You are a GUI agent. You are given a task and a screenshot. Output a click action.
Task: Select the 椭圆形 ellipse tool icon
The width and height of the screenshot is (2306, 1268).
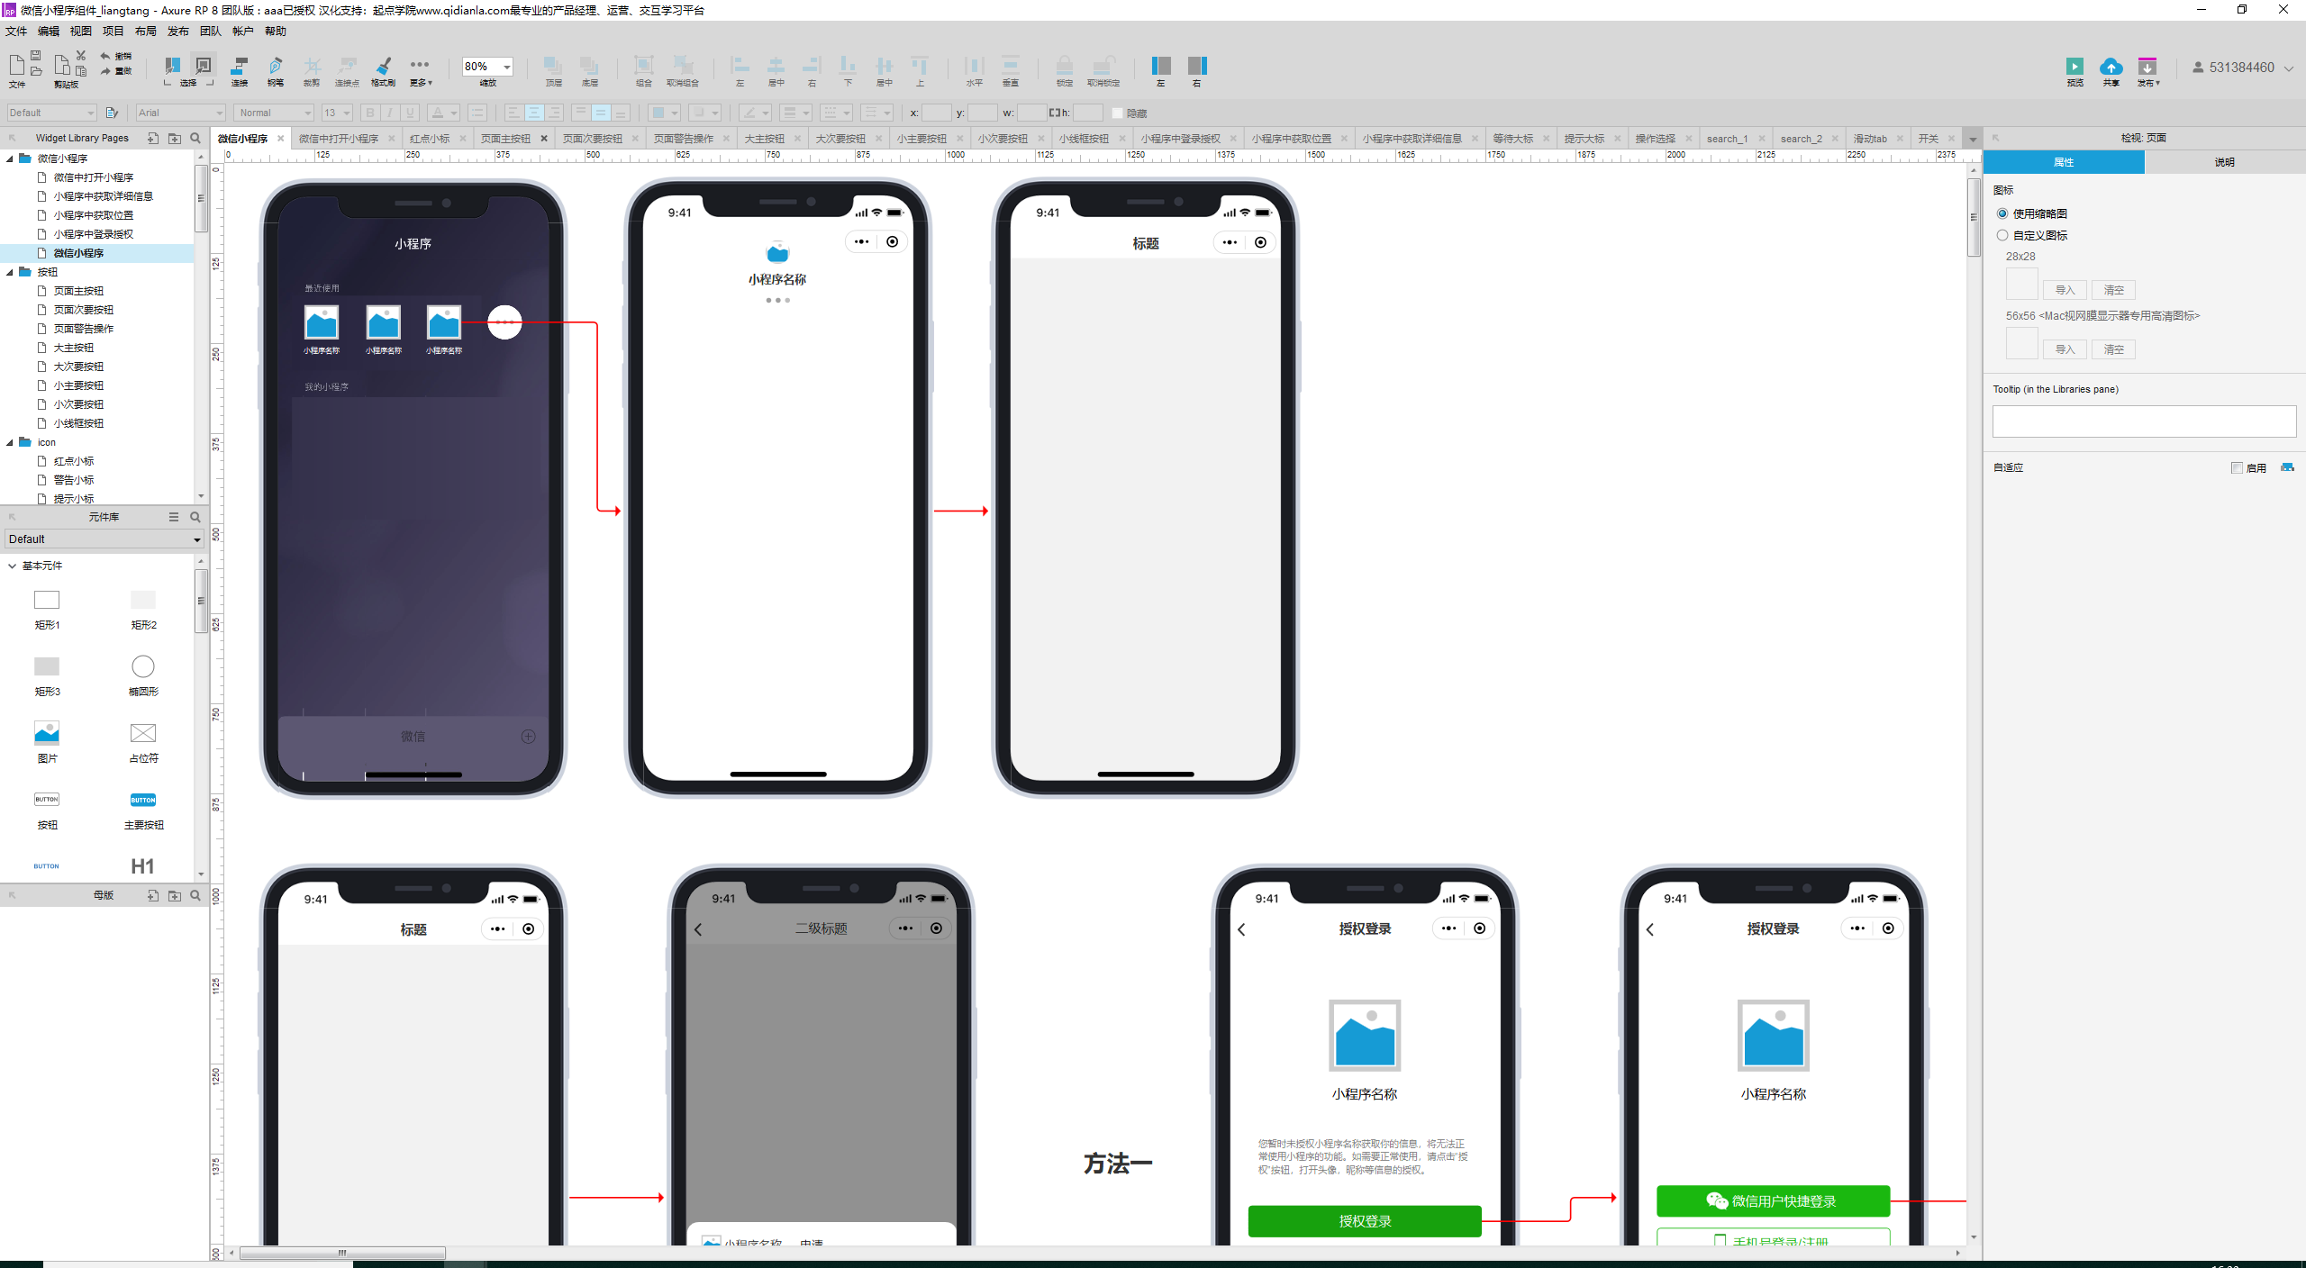142,666
